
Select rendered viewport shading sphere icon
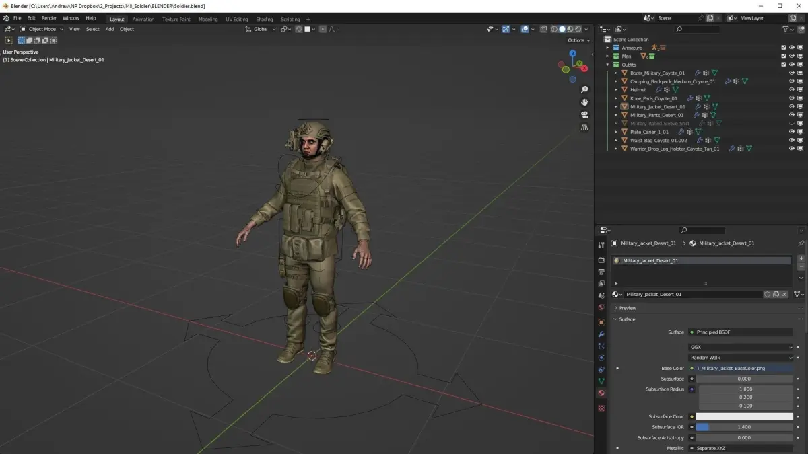(x=578, y=29)
